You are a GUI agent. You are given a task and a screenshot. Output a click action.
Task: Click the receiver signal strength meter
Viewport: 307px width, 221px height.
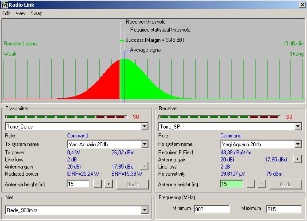point(219,117)
